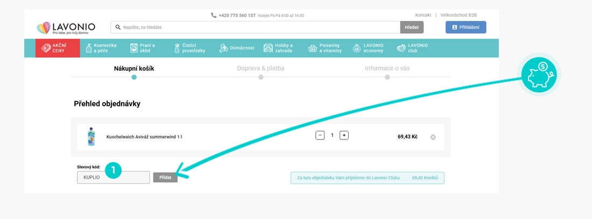Open the Hobby a zahrada category

pyautogui.click(x=278, y=48)
